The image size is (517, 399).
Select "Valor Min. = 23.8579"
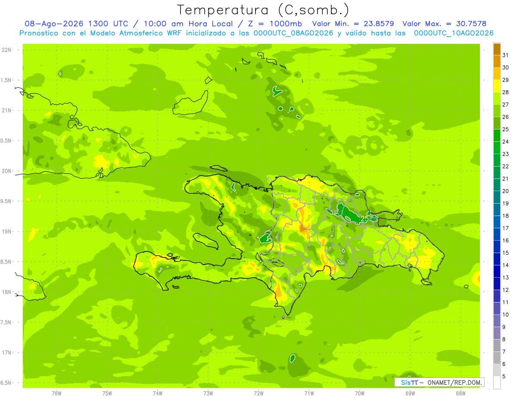(x=353, y=24)
